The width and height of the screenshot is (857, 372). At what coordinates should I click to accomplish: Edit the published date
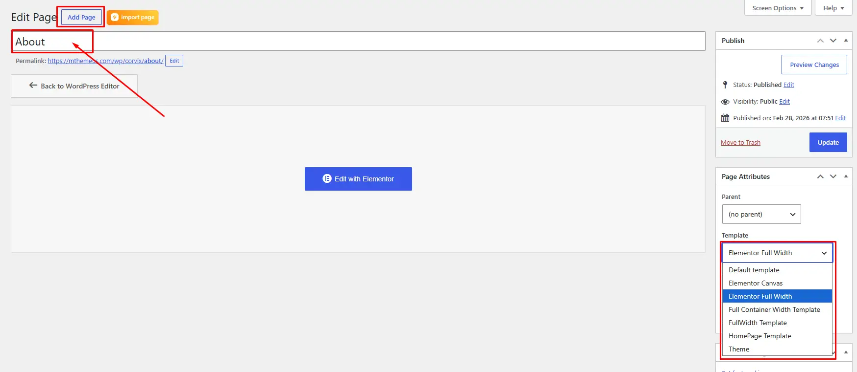[x=840, y=118]
